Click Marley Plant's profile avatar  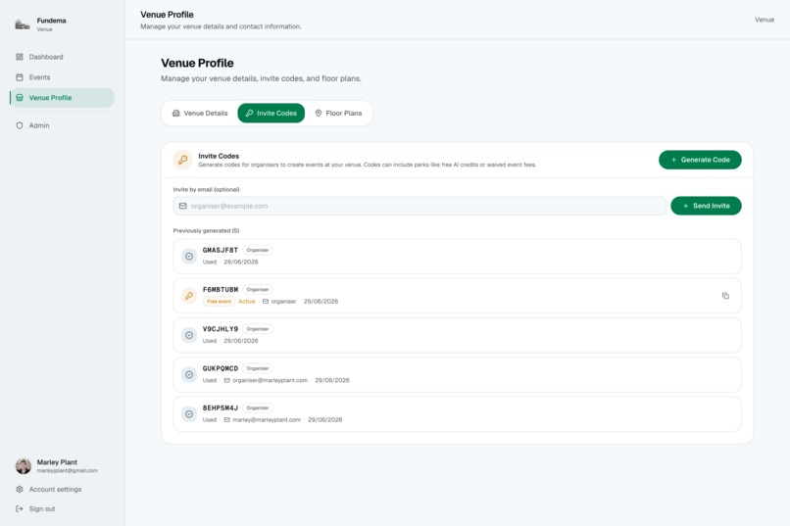(x=24, y=466)
